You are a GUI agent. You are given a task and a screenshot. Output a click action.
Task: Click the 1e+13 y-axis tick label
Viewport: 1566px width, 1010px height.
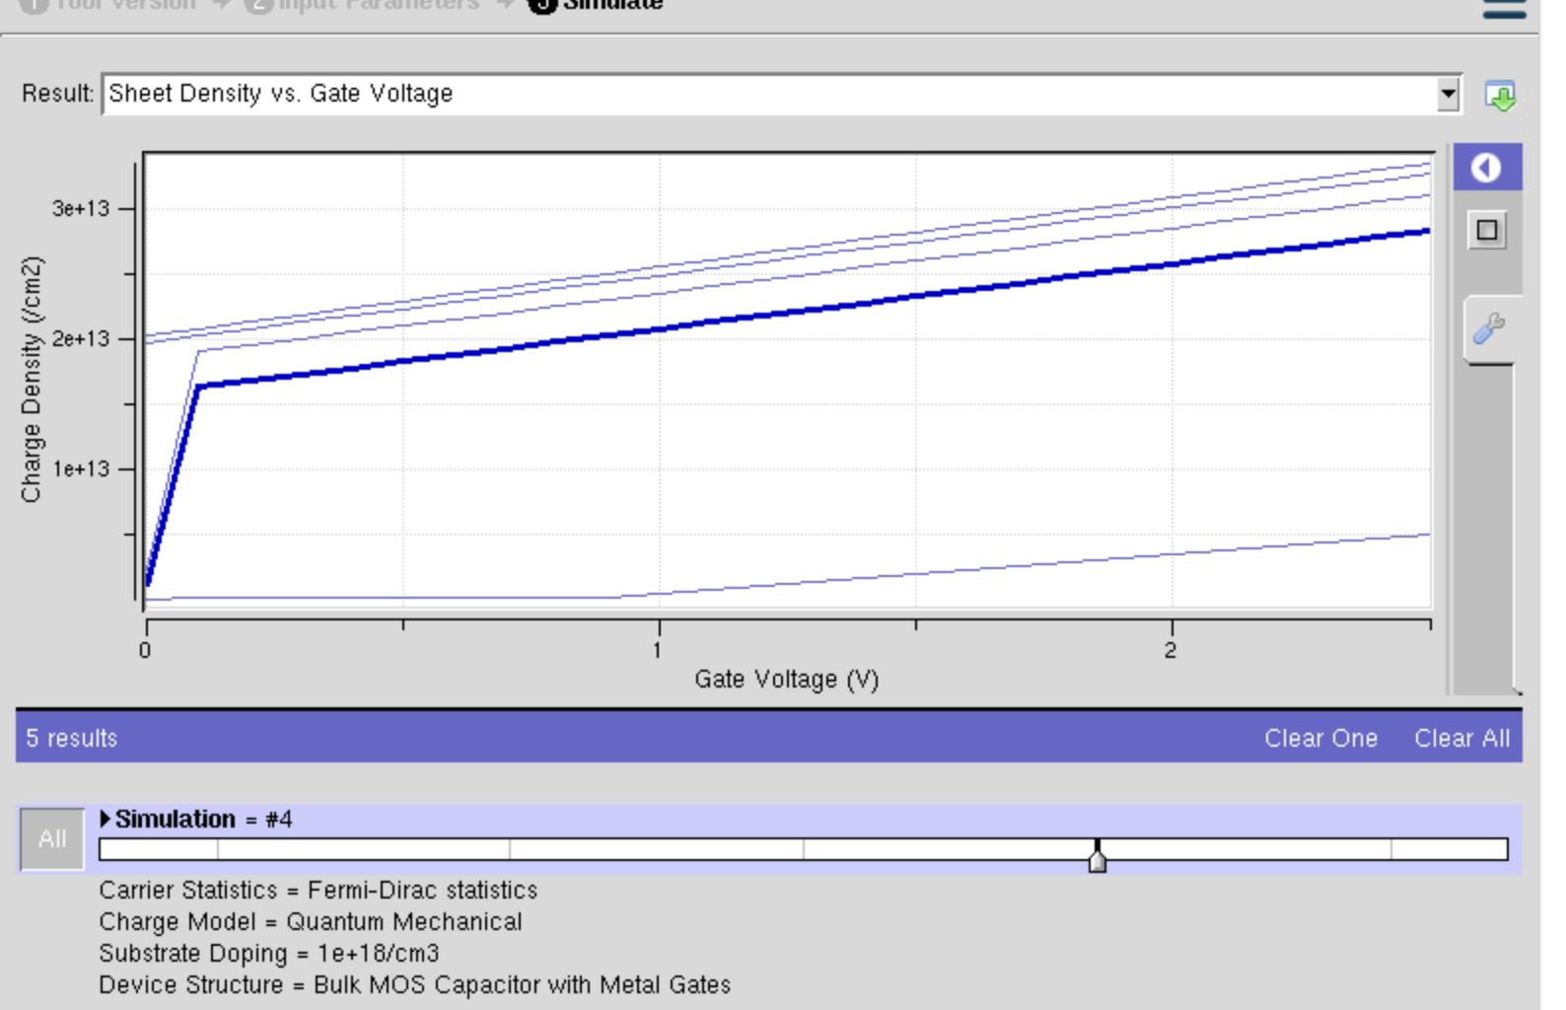pos(81,469)
